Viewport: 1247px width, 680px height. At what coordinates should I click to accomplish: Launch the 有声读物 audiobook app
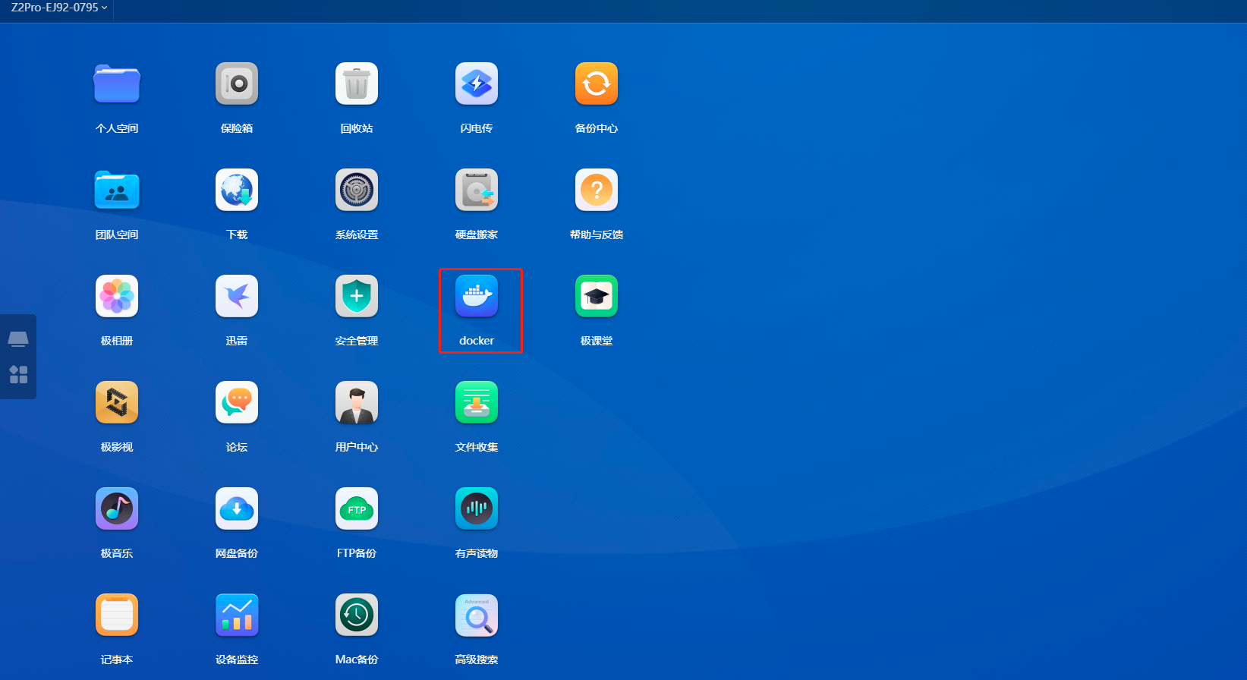pos(477,508)
